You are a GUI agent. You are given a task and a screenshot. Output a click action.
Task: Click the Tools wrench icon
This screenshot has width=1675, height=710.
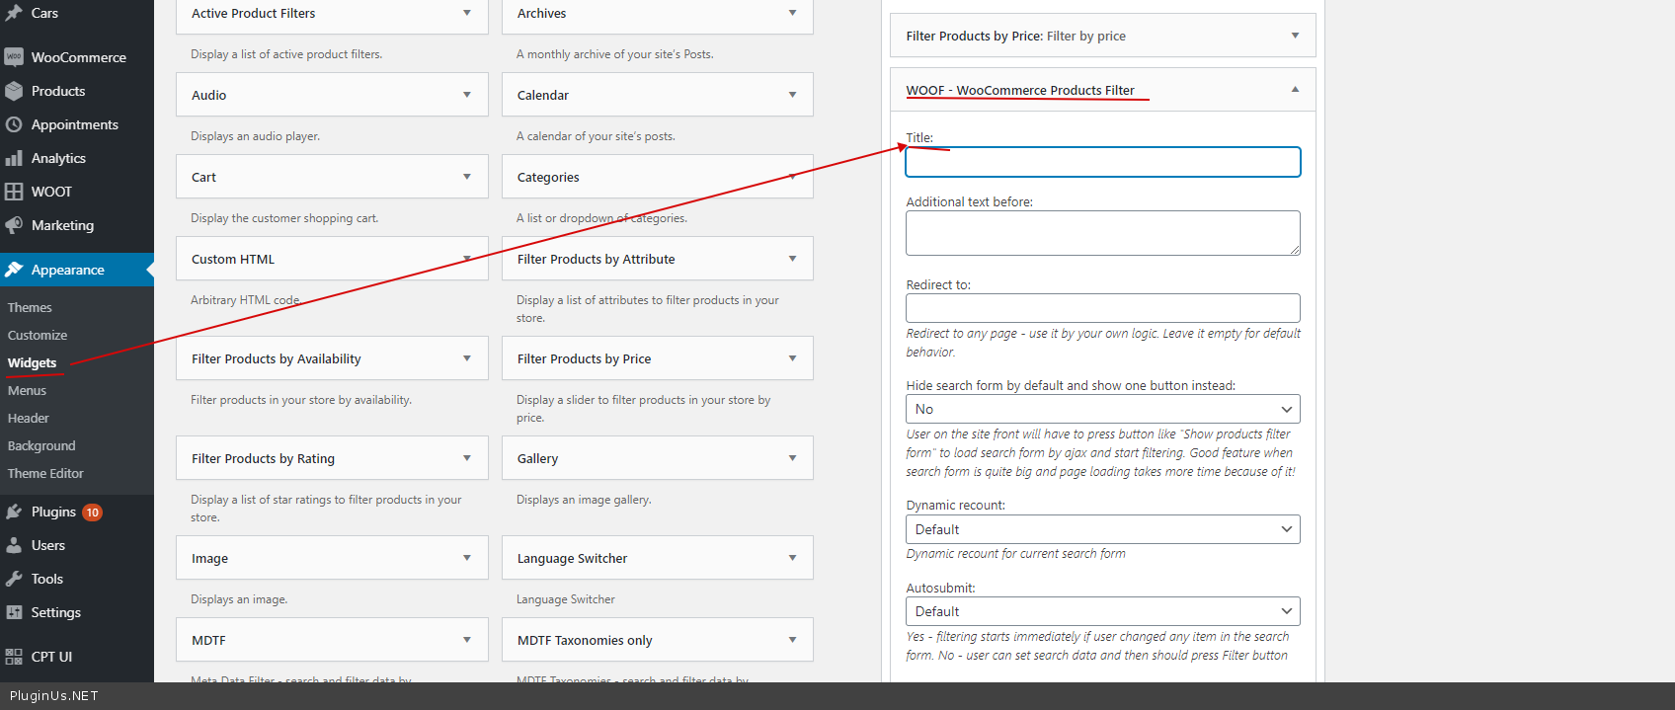pos(14,579)
